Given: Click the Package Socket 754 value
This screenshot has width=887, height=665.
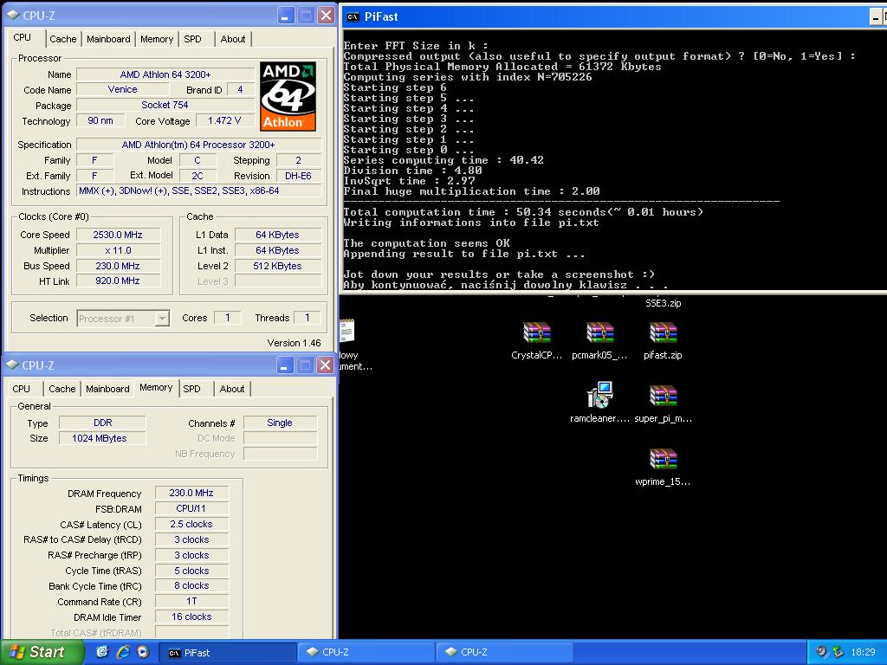Looking at the screenshot, I should pos(165,105).
